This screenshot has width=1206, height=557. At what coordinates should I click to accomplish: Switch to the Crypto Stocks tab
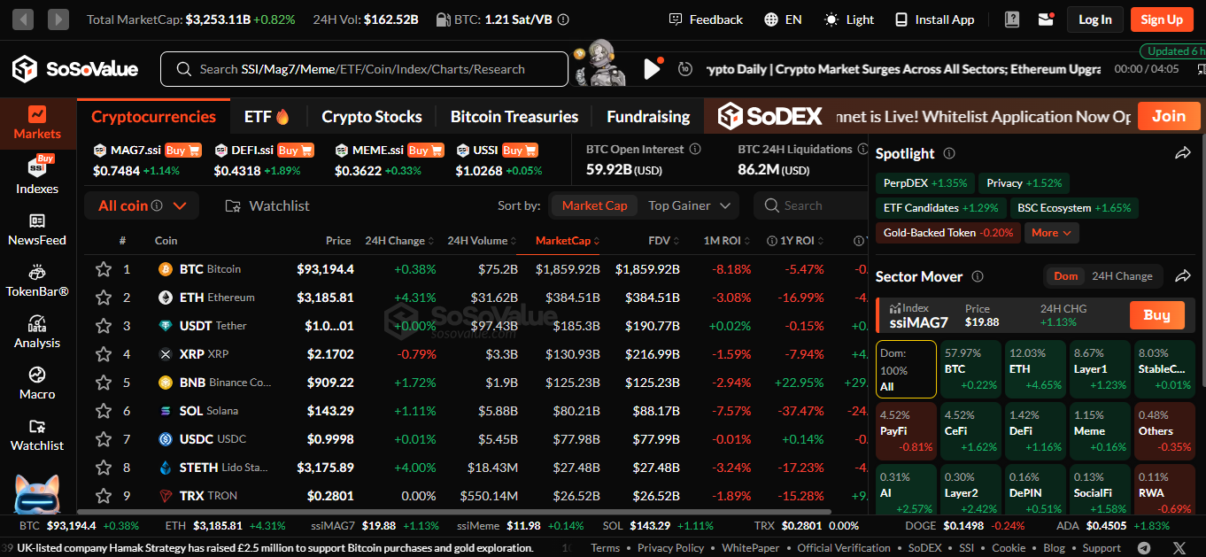click(x=371, y=117)
